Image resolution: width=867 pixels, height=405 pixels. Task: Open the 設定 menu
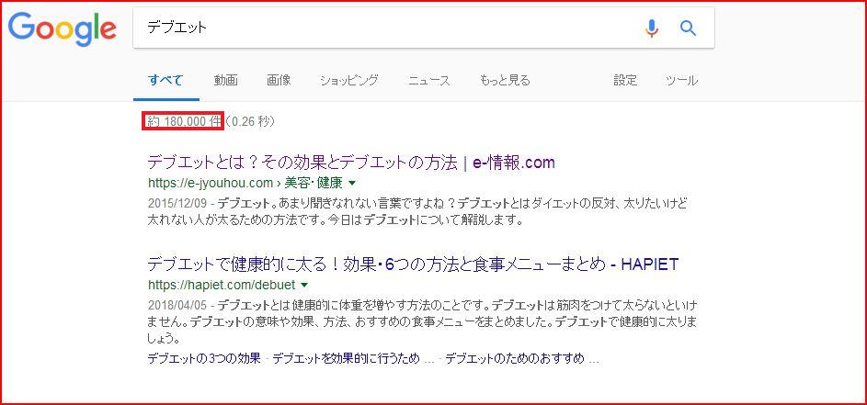coord(625,81)
